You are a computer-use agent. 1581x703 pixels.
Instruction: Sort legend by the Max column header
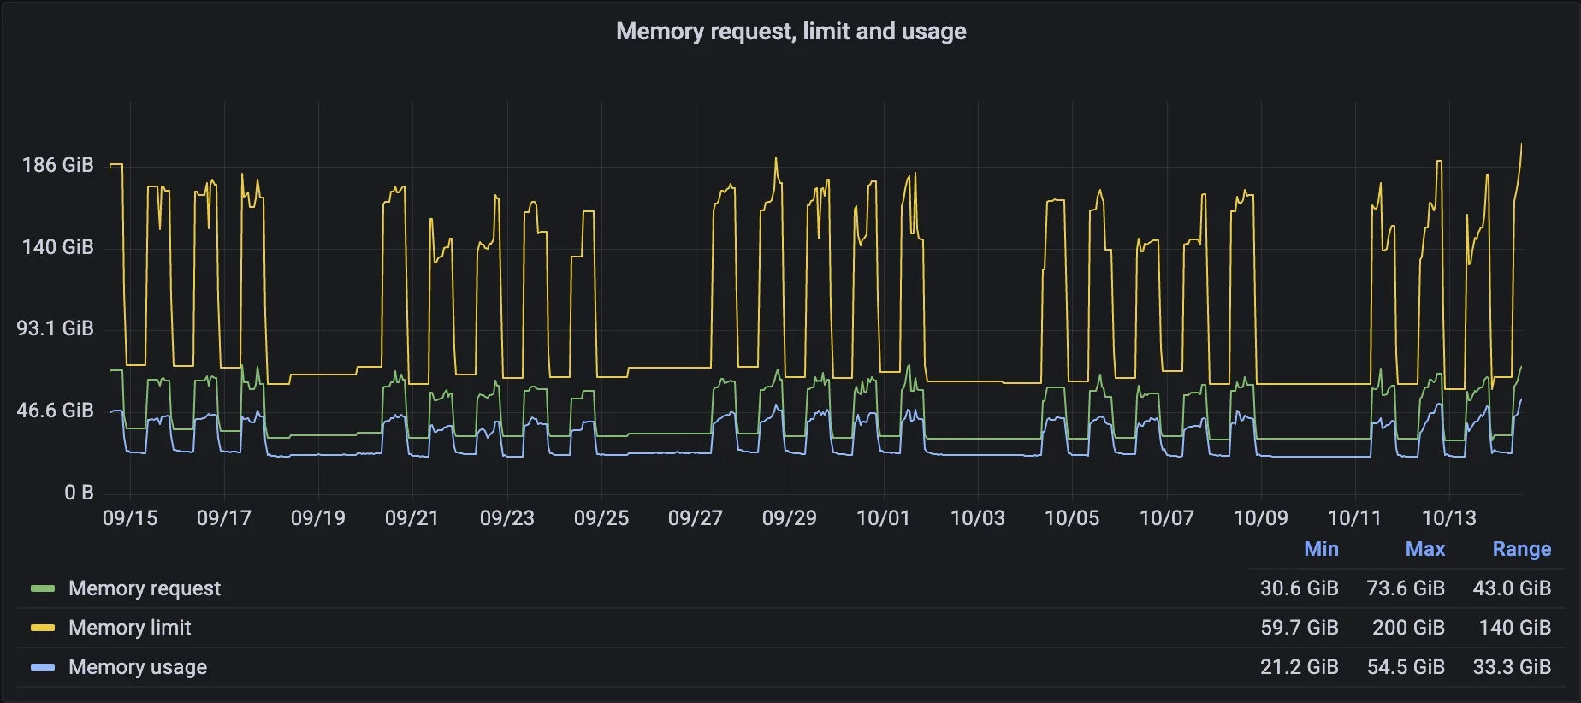click(x=1424, y=549)
